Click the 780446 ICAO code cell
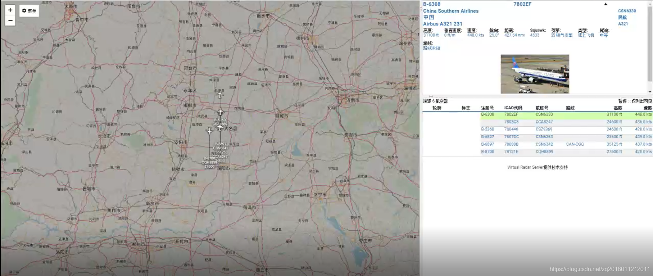This screenshot has width=653, height=276. 511,129
